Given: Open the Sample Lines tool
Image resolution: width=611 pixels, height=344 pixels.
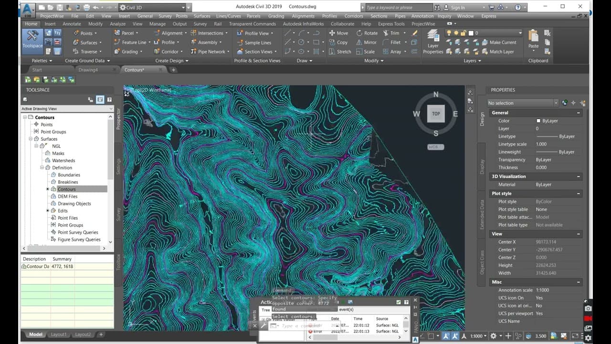Looking at the screenshot, I should pyautogui.click(x=253, y=43).
